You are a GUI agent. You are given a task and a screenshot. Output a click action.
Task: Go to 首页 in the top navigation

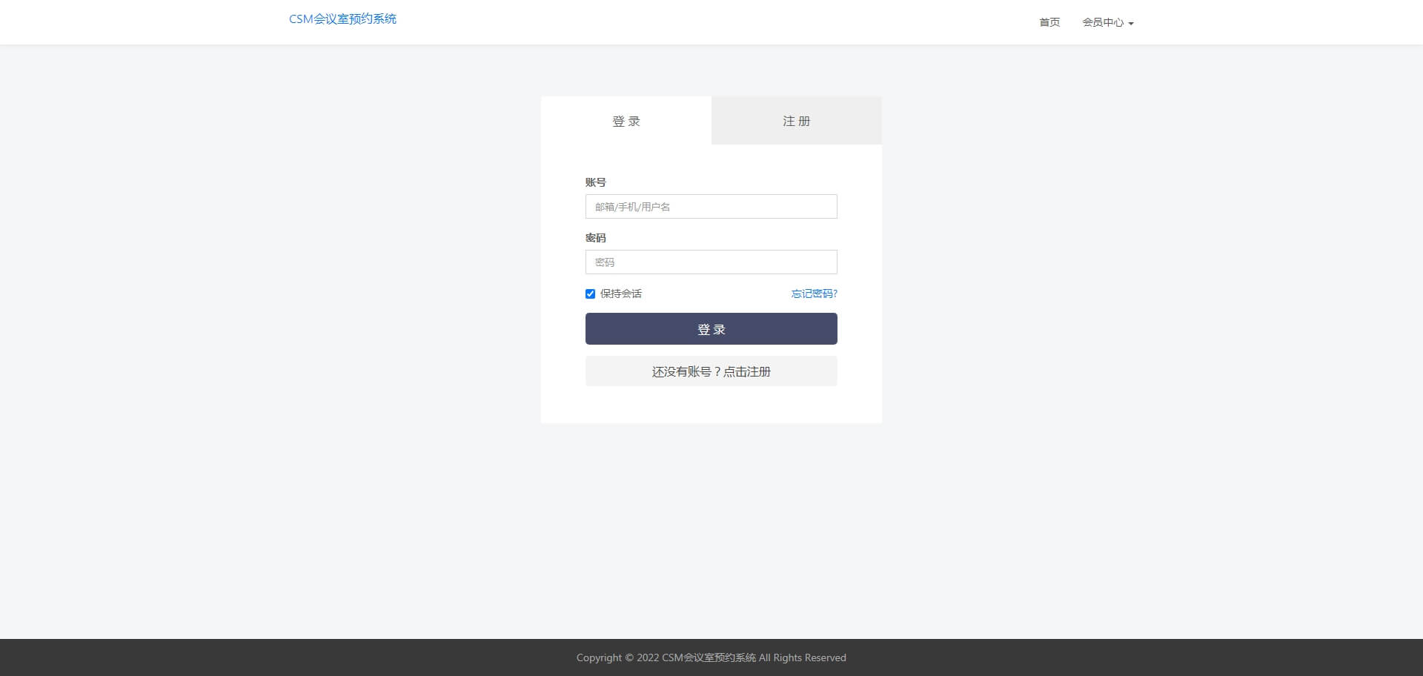1049,22
